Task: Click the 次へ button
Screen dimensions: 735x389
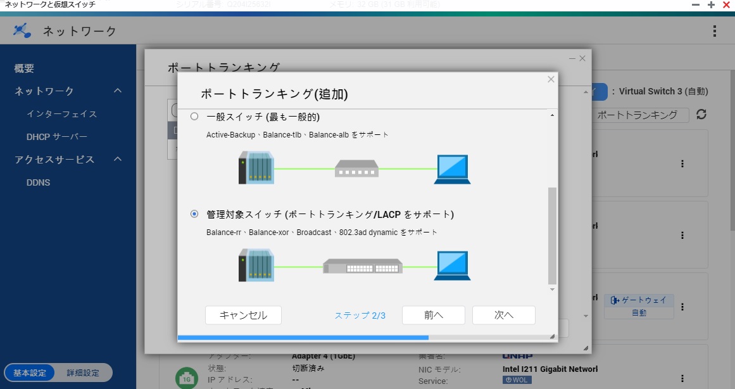Action: (x=503, y=315)
